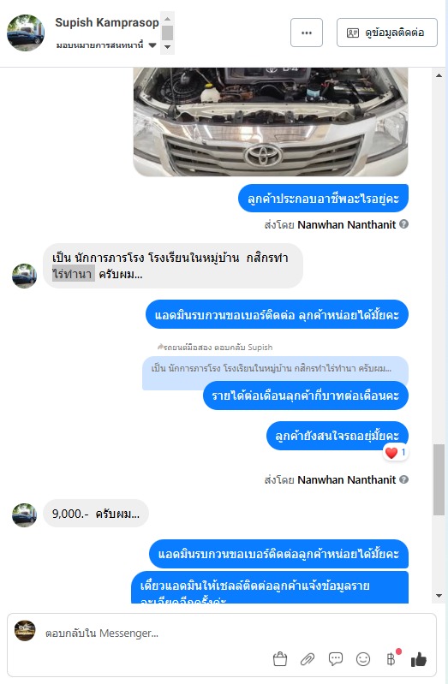Click the help icon beside first Nanwhan Nanthanit
Viewport: 448px width, 684px height.
tap(404, 224)
